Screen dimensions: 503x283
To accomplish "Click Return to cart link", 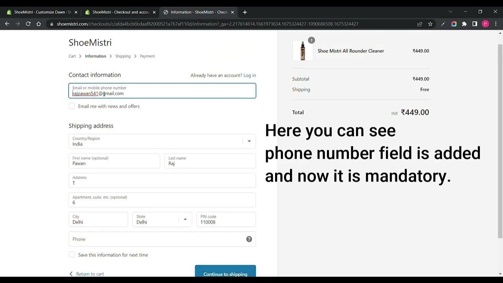I will [x=86, y=274].
